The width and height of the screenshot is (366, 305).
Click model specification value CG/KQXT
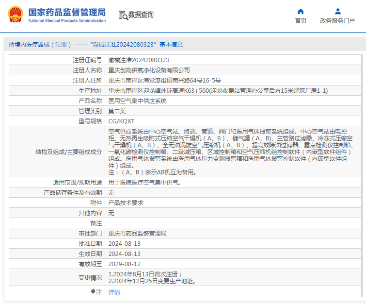pyautogui.click(x=121, y=121)
